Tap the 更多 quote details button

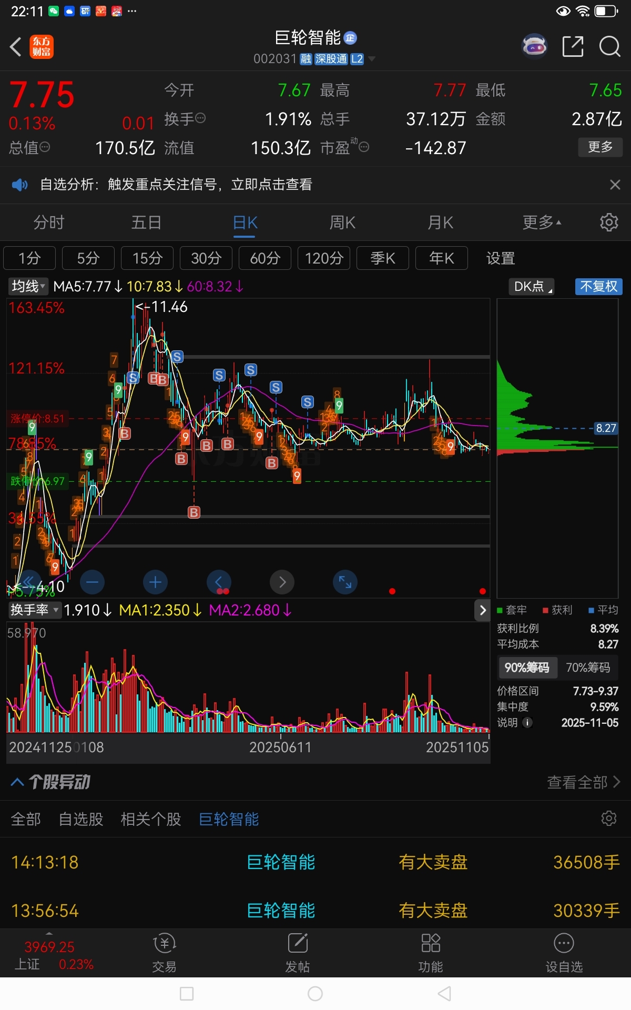tap(601, 147)
